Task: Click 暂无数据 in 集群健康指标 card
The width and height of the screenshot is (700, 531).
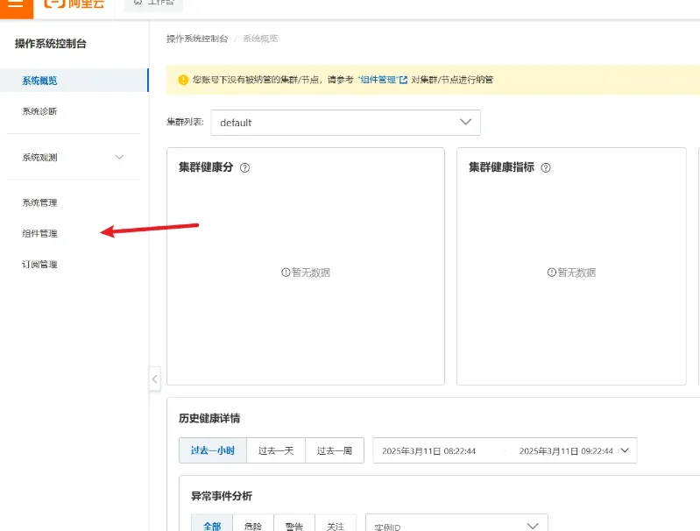Action: coord(571,273)
